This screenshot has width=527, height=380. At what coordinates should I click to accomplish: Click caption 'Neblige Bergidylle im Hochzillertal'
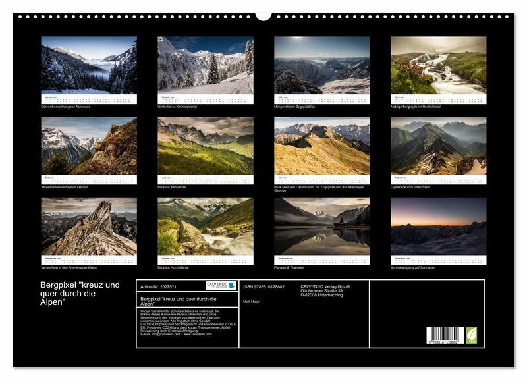416,107
